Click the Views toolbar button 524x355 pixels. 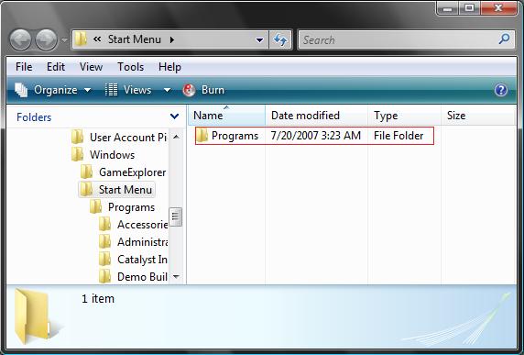coord(128,90)
